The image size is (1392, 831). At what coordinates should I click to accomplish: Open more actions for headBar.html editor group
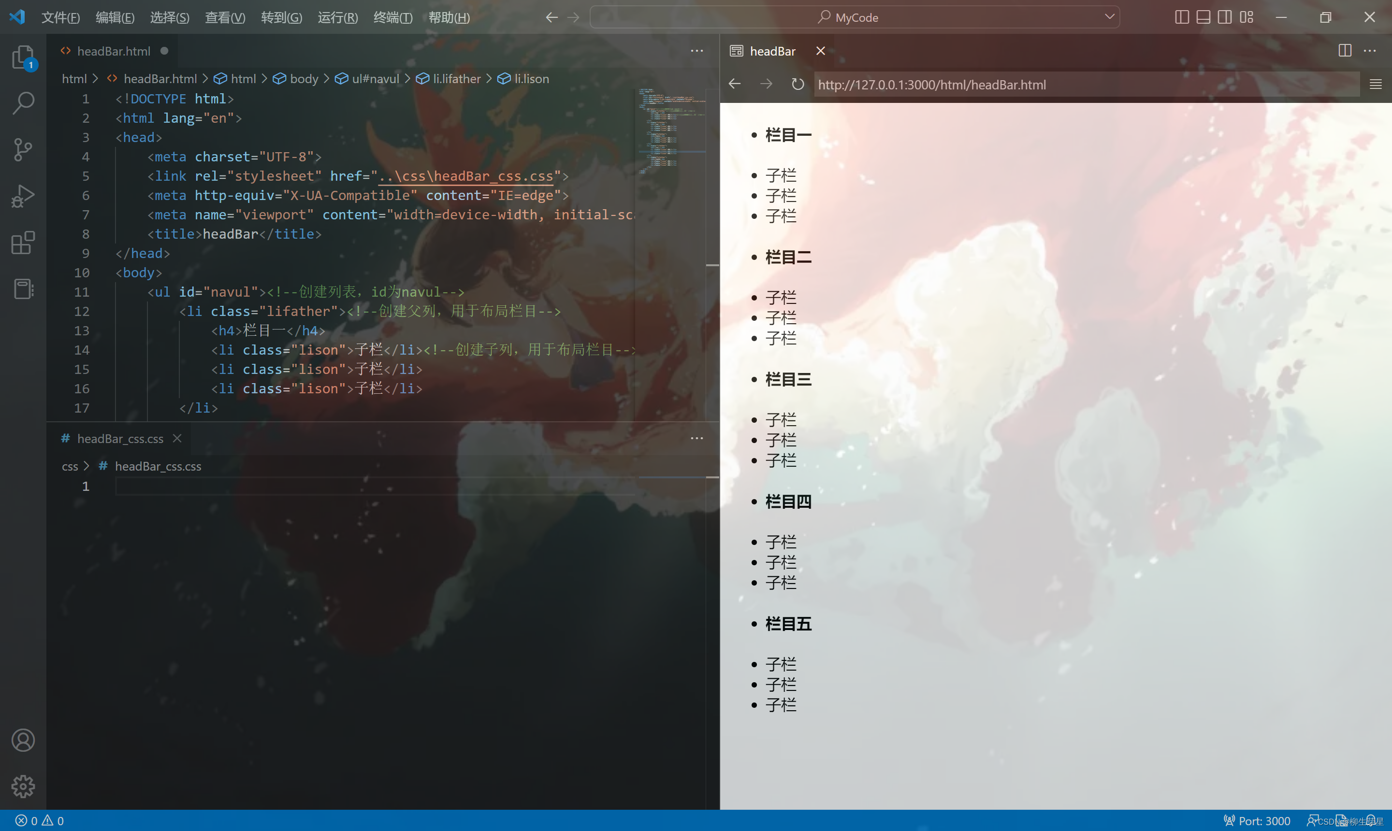697,51
